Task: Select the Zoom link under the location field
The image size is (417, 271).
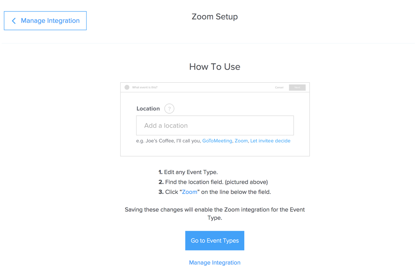Action: point(241,141)
